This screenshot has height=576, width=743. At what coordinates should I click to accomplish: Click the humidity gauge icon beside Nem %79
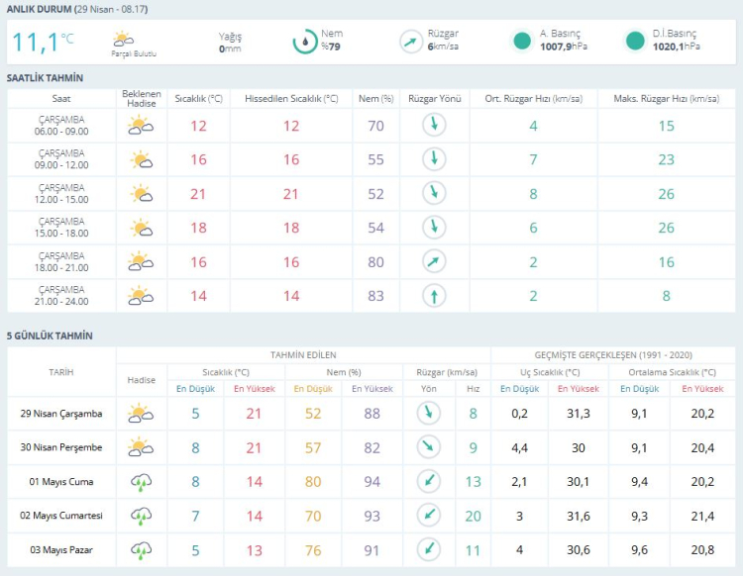pos(304,42)
